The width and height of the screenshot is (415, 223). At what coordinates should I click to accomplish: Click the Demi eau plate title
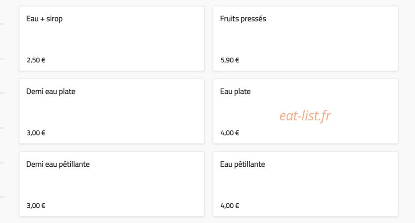tap(51, 92)
